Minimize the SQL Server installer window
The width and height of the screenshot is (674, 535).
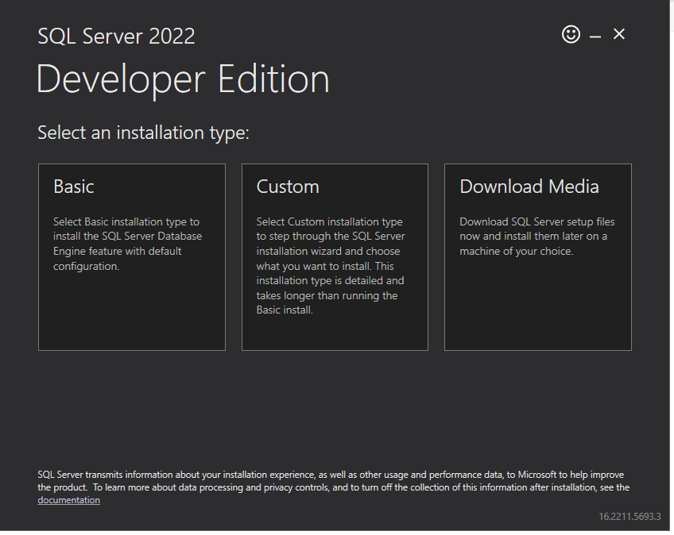[595, 37]
